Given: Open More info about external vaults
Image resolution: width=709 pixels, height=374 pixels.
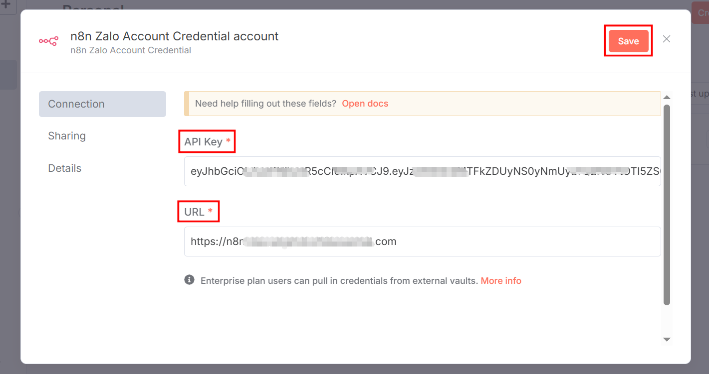Looking at the screenshot, I should click(x=501, y=280).
